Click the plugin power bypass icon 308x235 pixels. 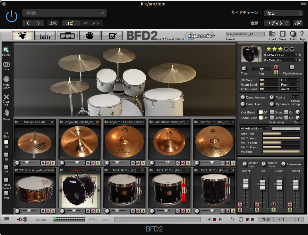12,16
